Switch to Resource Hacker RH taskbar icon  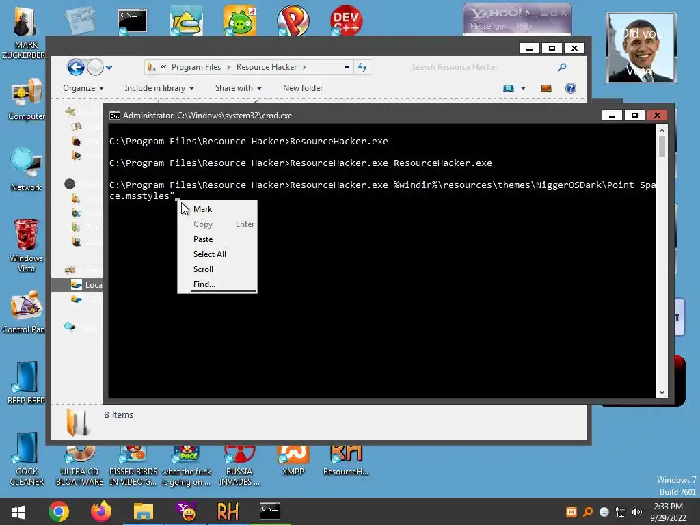point(228,511)
